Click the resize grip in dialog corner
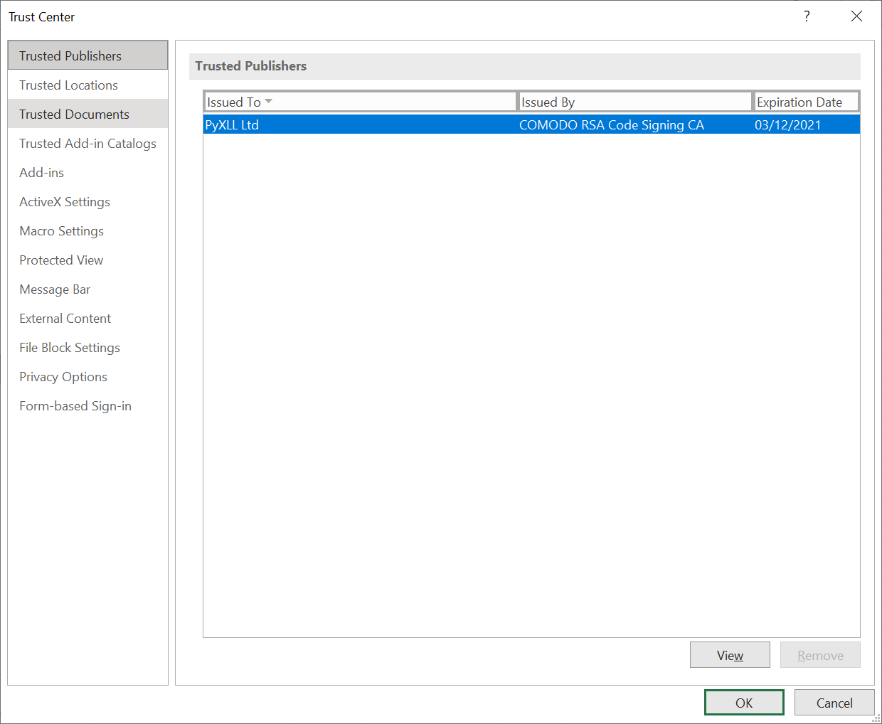This screenshot has height=724, width=882. [x=876, y=718]
